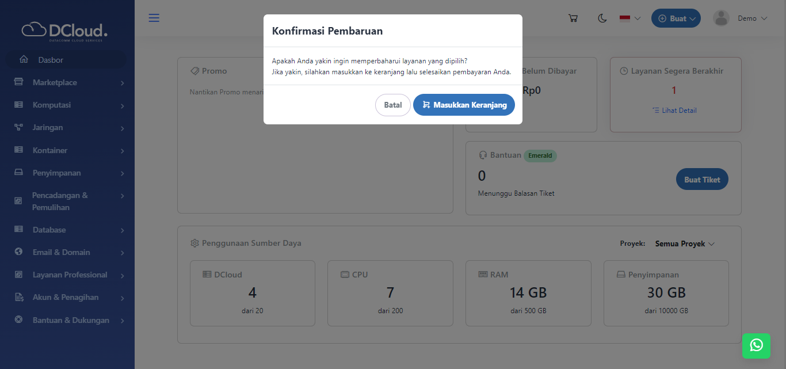
Task: Open Akun & Penagihan sidebar menu
Action: (68, 297)
